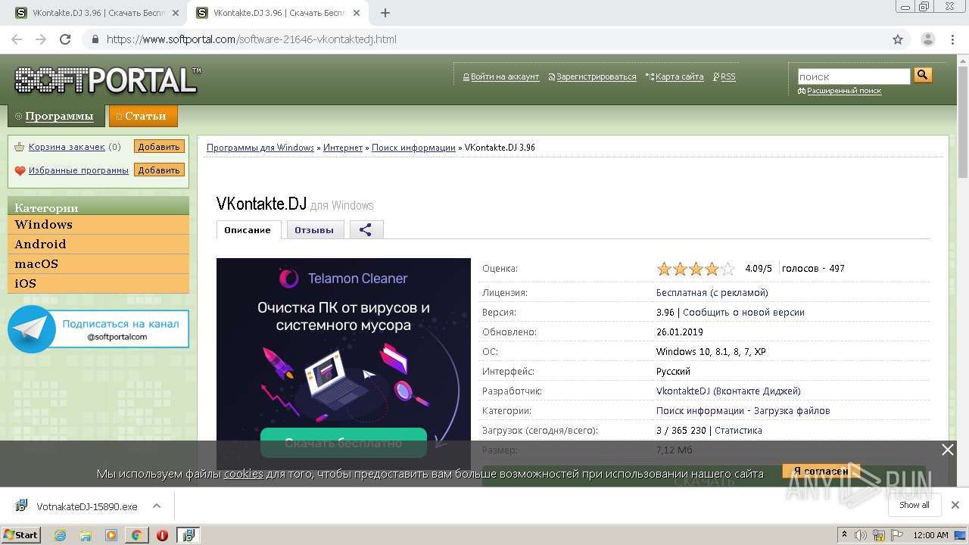Choose iOS category in sidebar
Viewport: 969px width, 545px height.
point(98,284)
